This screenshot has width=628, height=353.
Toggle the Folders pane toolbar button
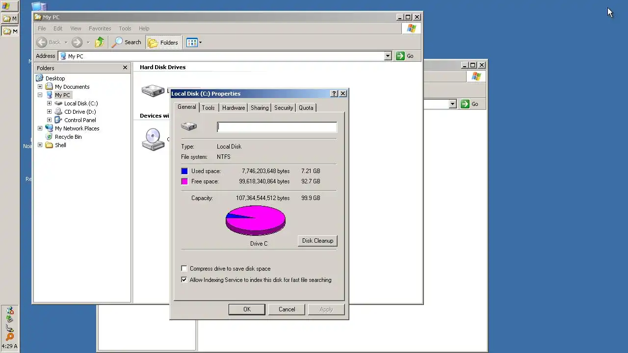tap(163, 42)
